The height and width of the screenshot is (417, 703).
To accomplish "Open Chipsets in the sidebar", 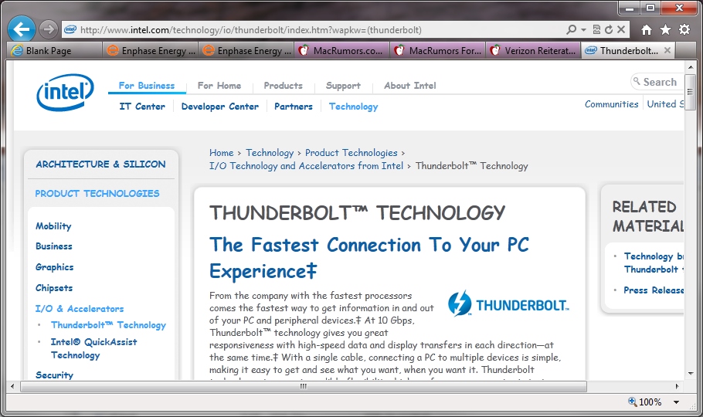I will click(54, 288).
